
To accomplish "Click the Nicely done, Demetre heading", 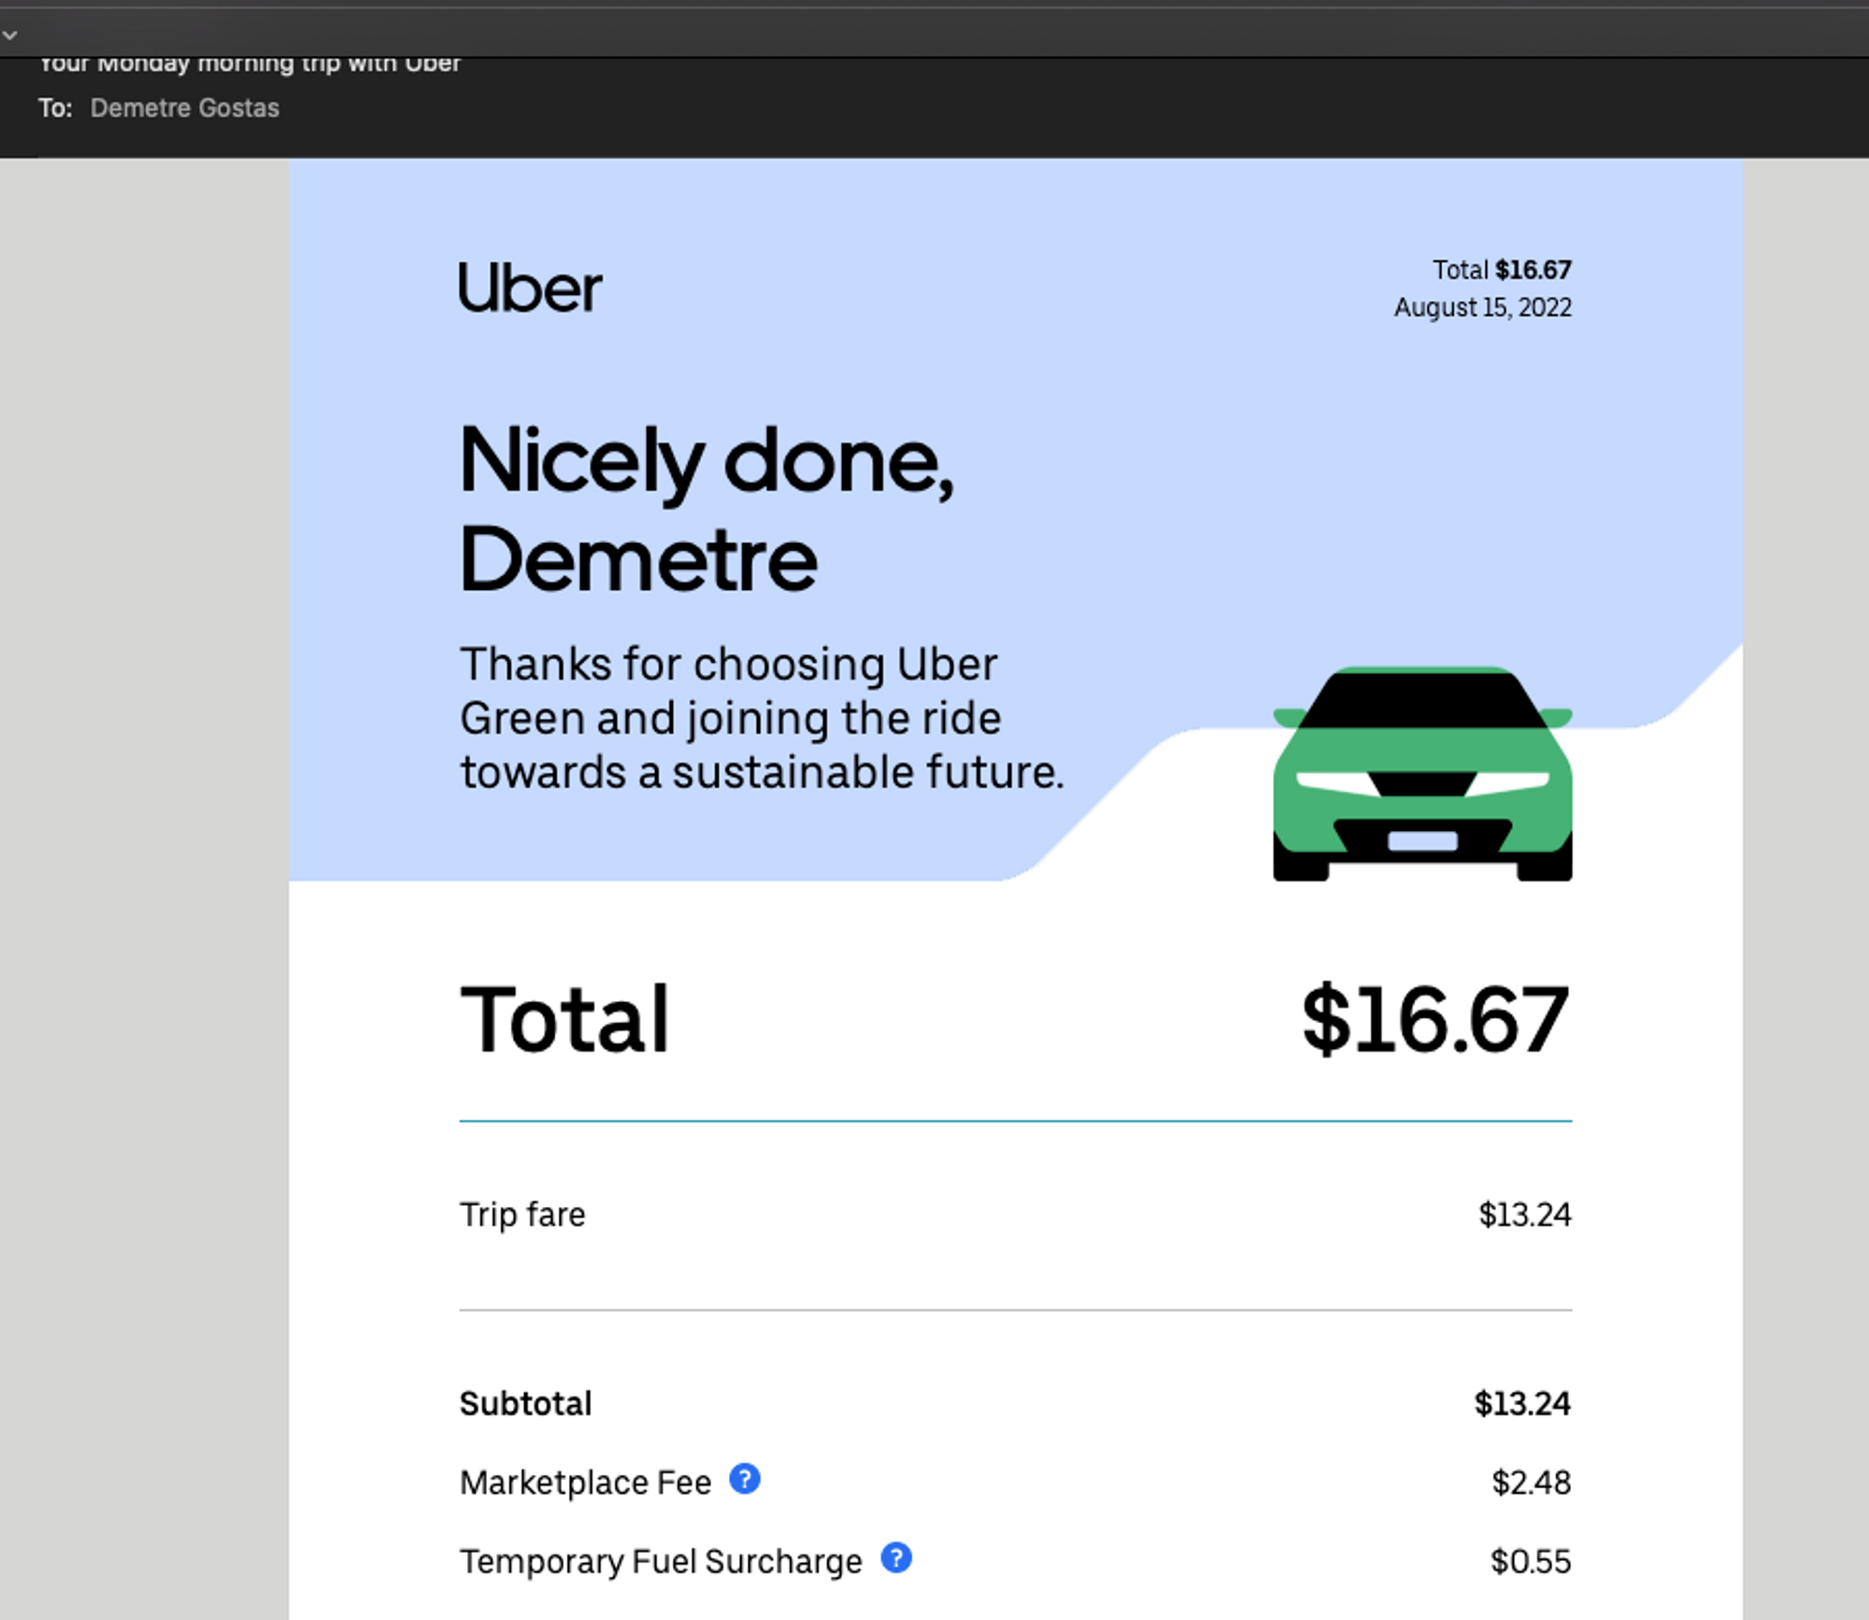I will pos(706,509).
